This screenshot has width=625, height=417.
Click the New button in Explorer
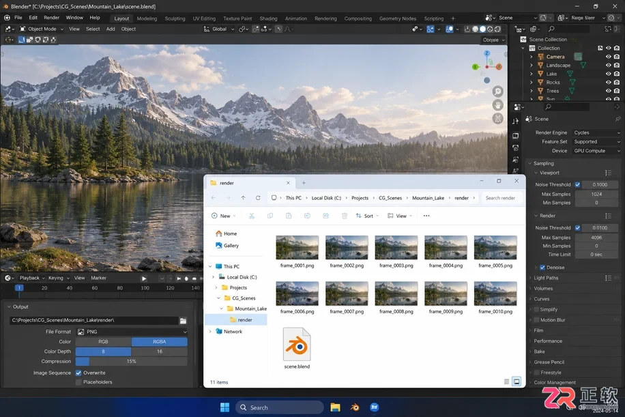click(223, 216)
